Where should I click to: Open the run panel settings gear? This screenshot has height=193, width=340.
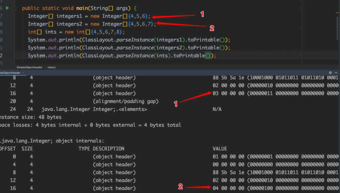click(x=330, y=73)
